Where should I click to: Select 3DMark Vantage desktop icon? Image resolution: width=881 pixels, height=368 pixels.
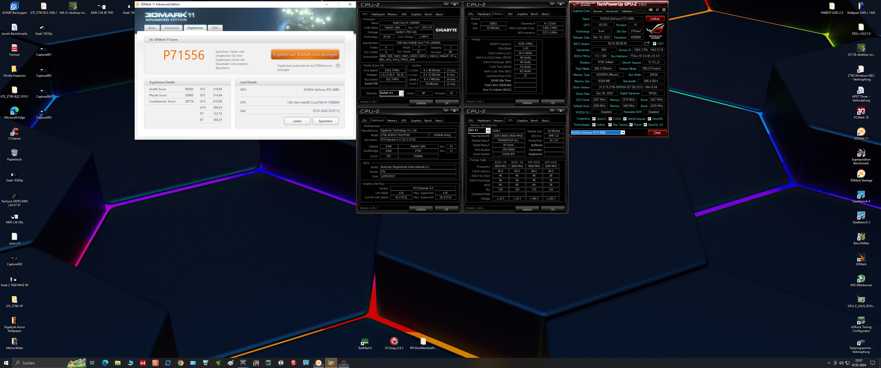(861, 176)
